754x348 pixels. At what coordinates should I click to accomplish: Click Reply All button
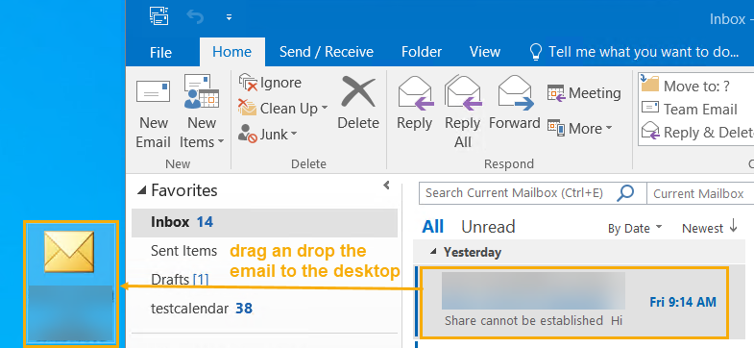click(x=463, y=112)
